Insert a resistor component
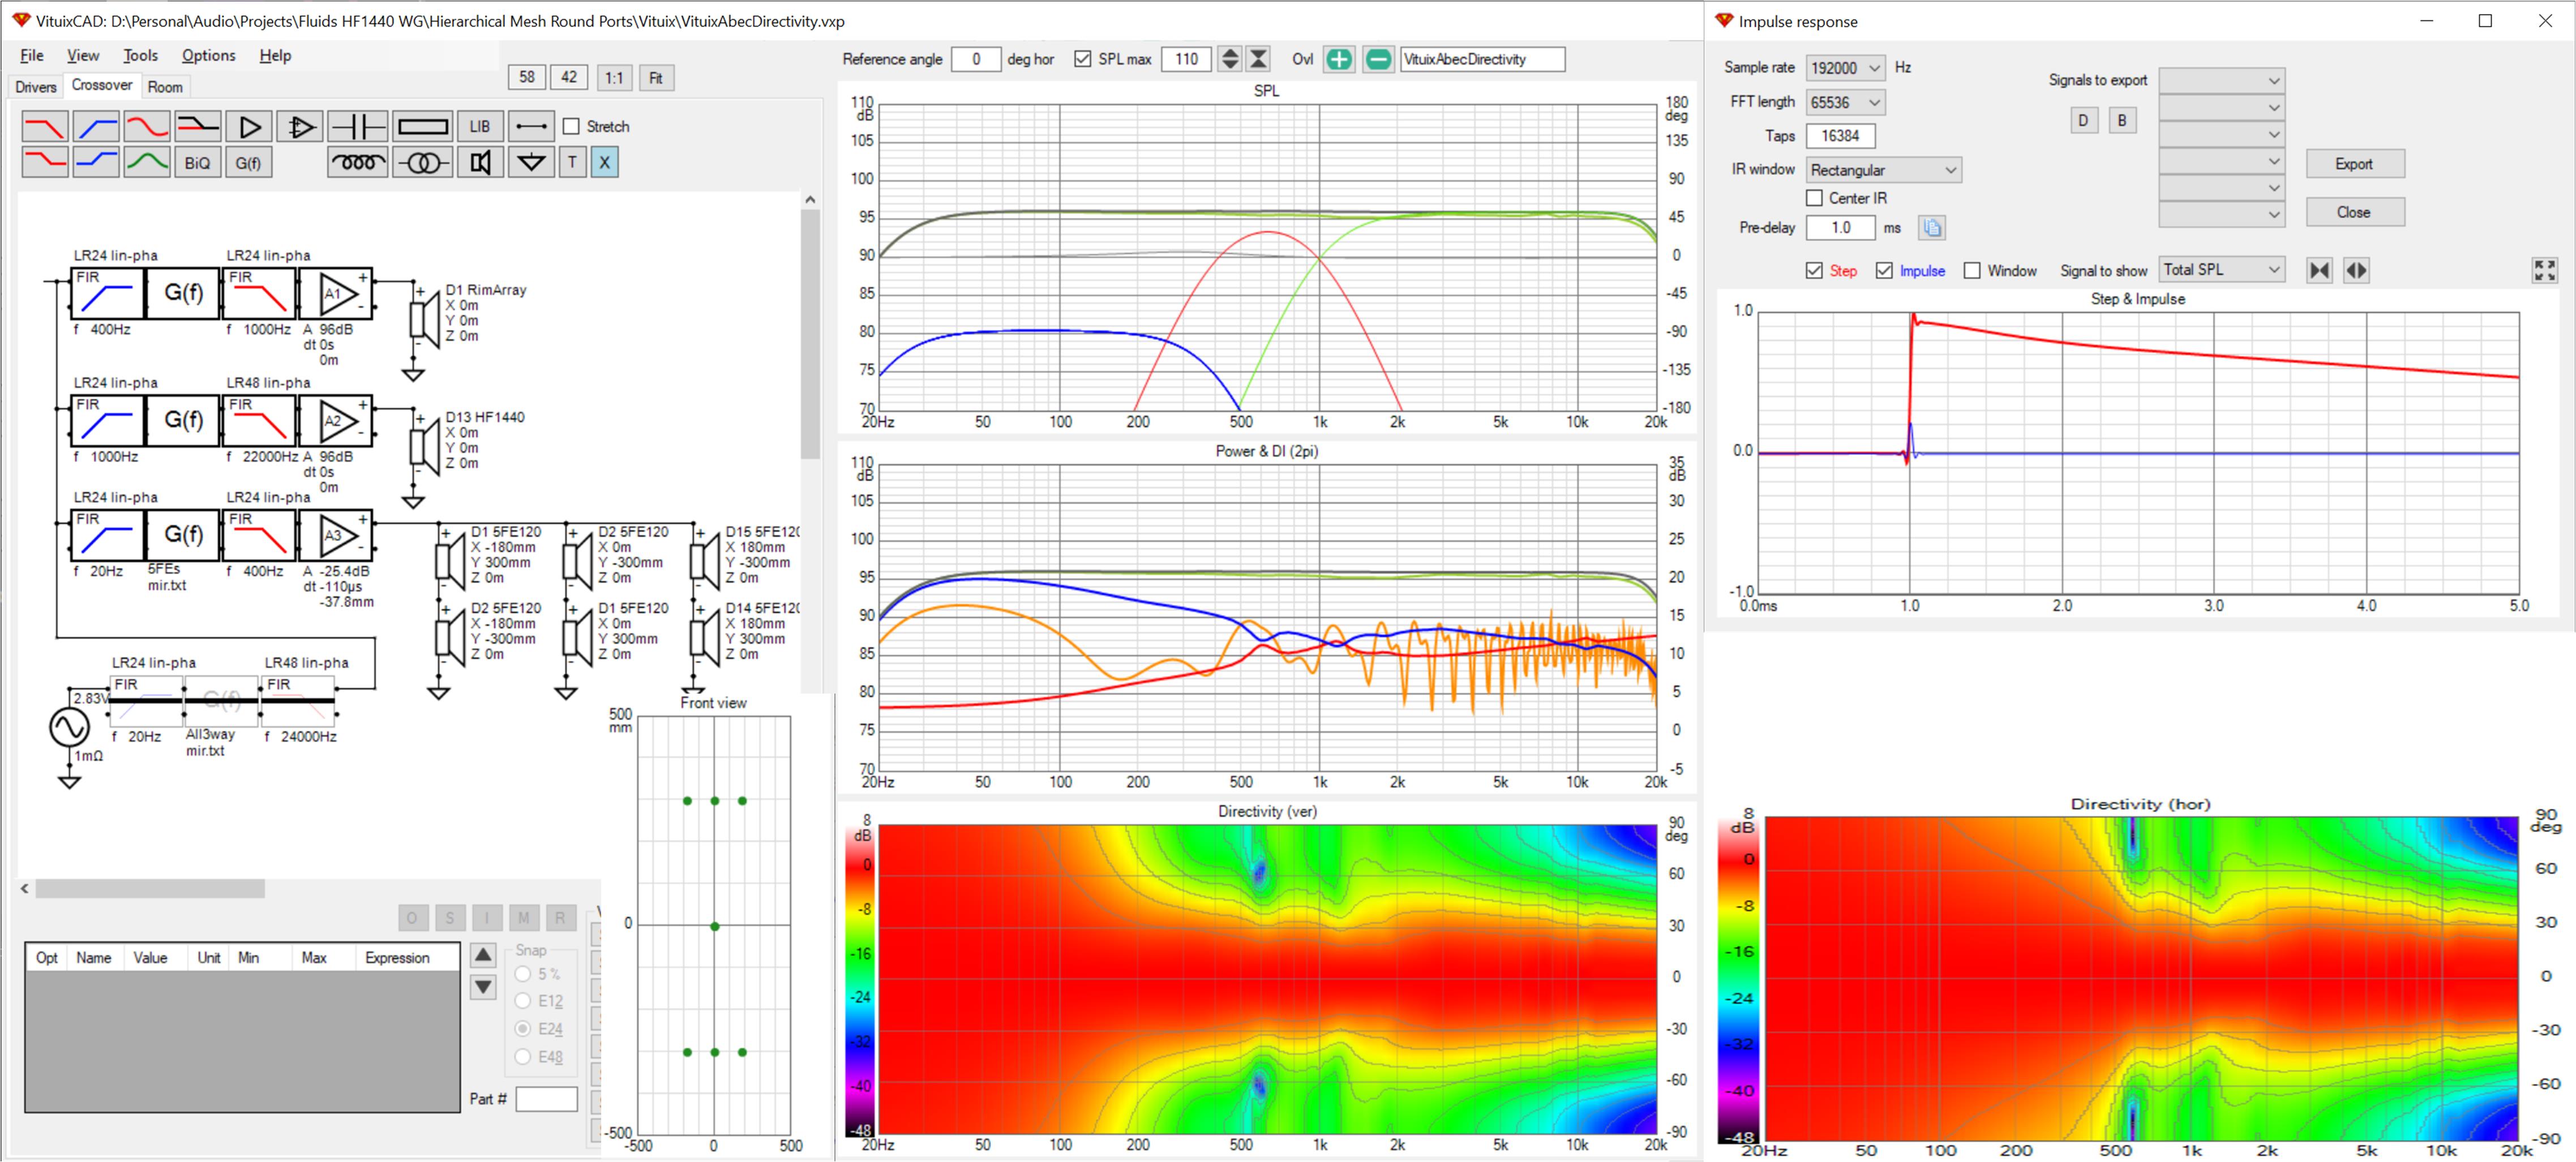The image size is (2576, 1162). pos(423,127)
